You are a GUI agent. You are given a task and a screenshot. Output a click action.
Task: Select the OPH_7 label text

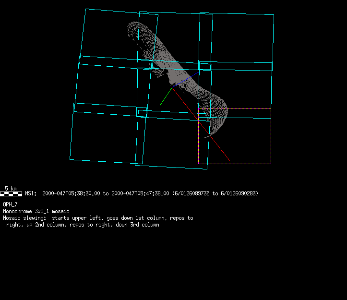(10, 204)
